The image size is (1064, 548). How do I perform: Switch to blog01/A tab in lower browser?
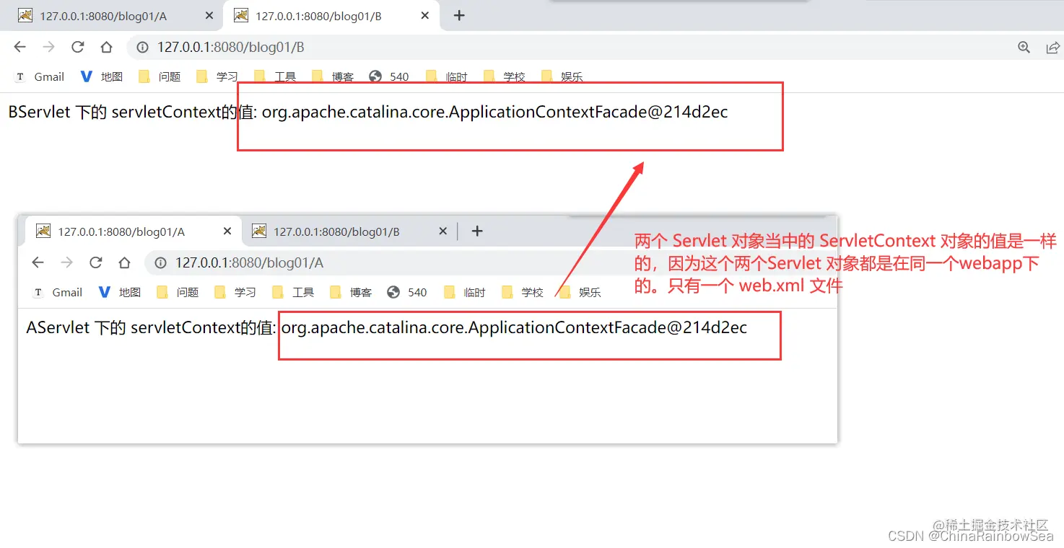click(x=134, y=231)
